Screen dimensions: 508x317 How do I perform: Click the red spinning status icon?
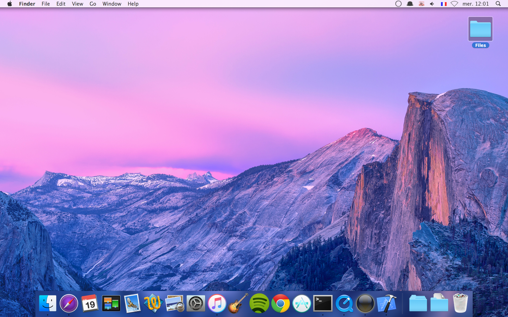pos(422,4)
